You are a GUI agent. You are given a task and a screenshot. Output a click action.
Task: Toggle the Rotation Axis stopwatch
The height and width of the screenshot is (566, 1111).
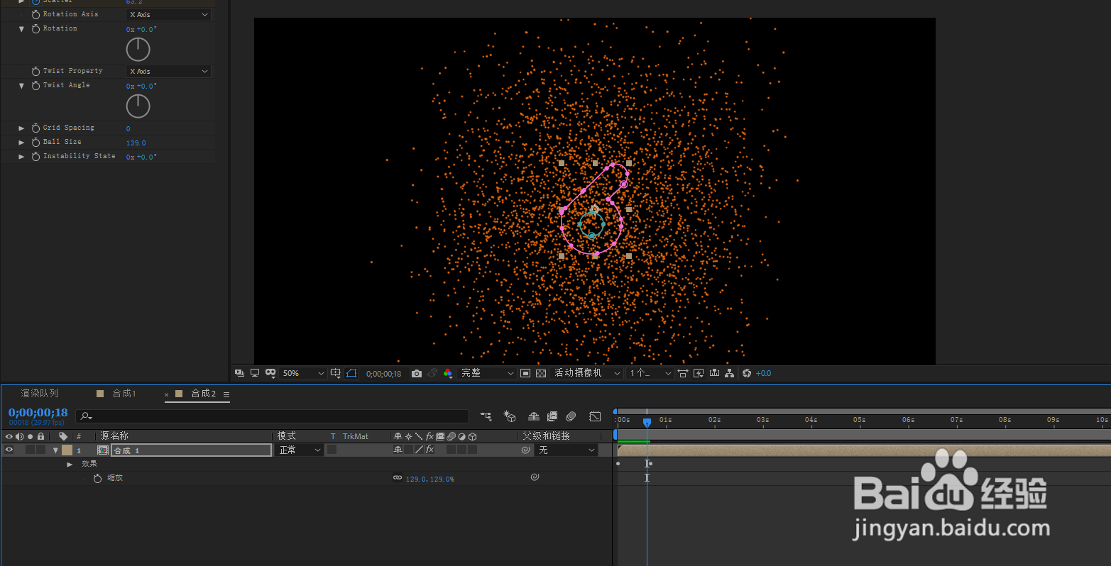[35, 15]
